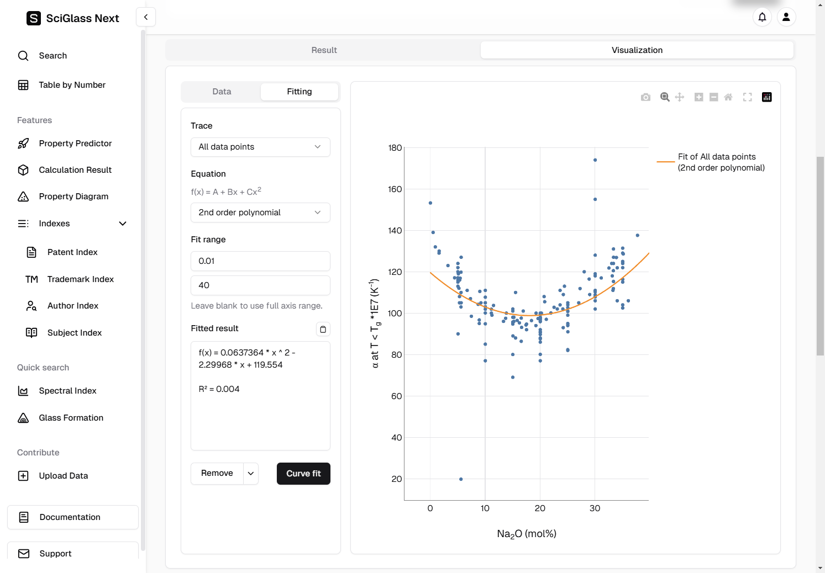The image size is (825, 573).
Task: Reset axes with the home icon
Action: click(728, 97)
